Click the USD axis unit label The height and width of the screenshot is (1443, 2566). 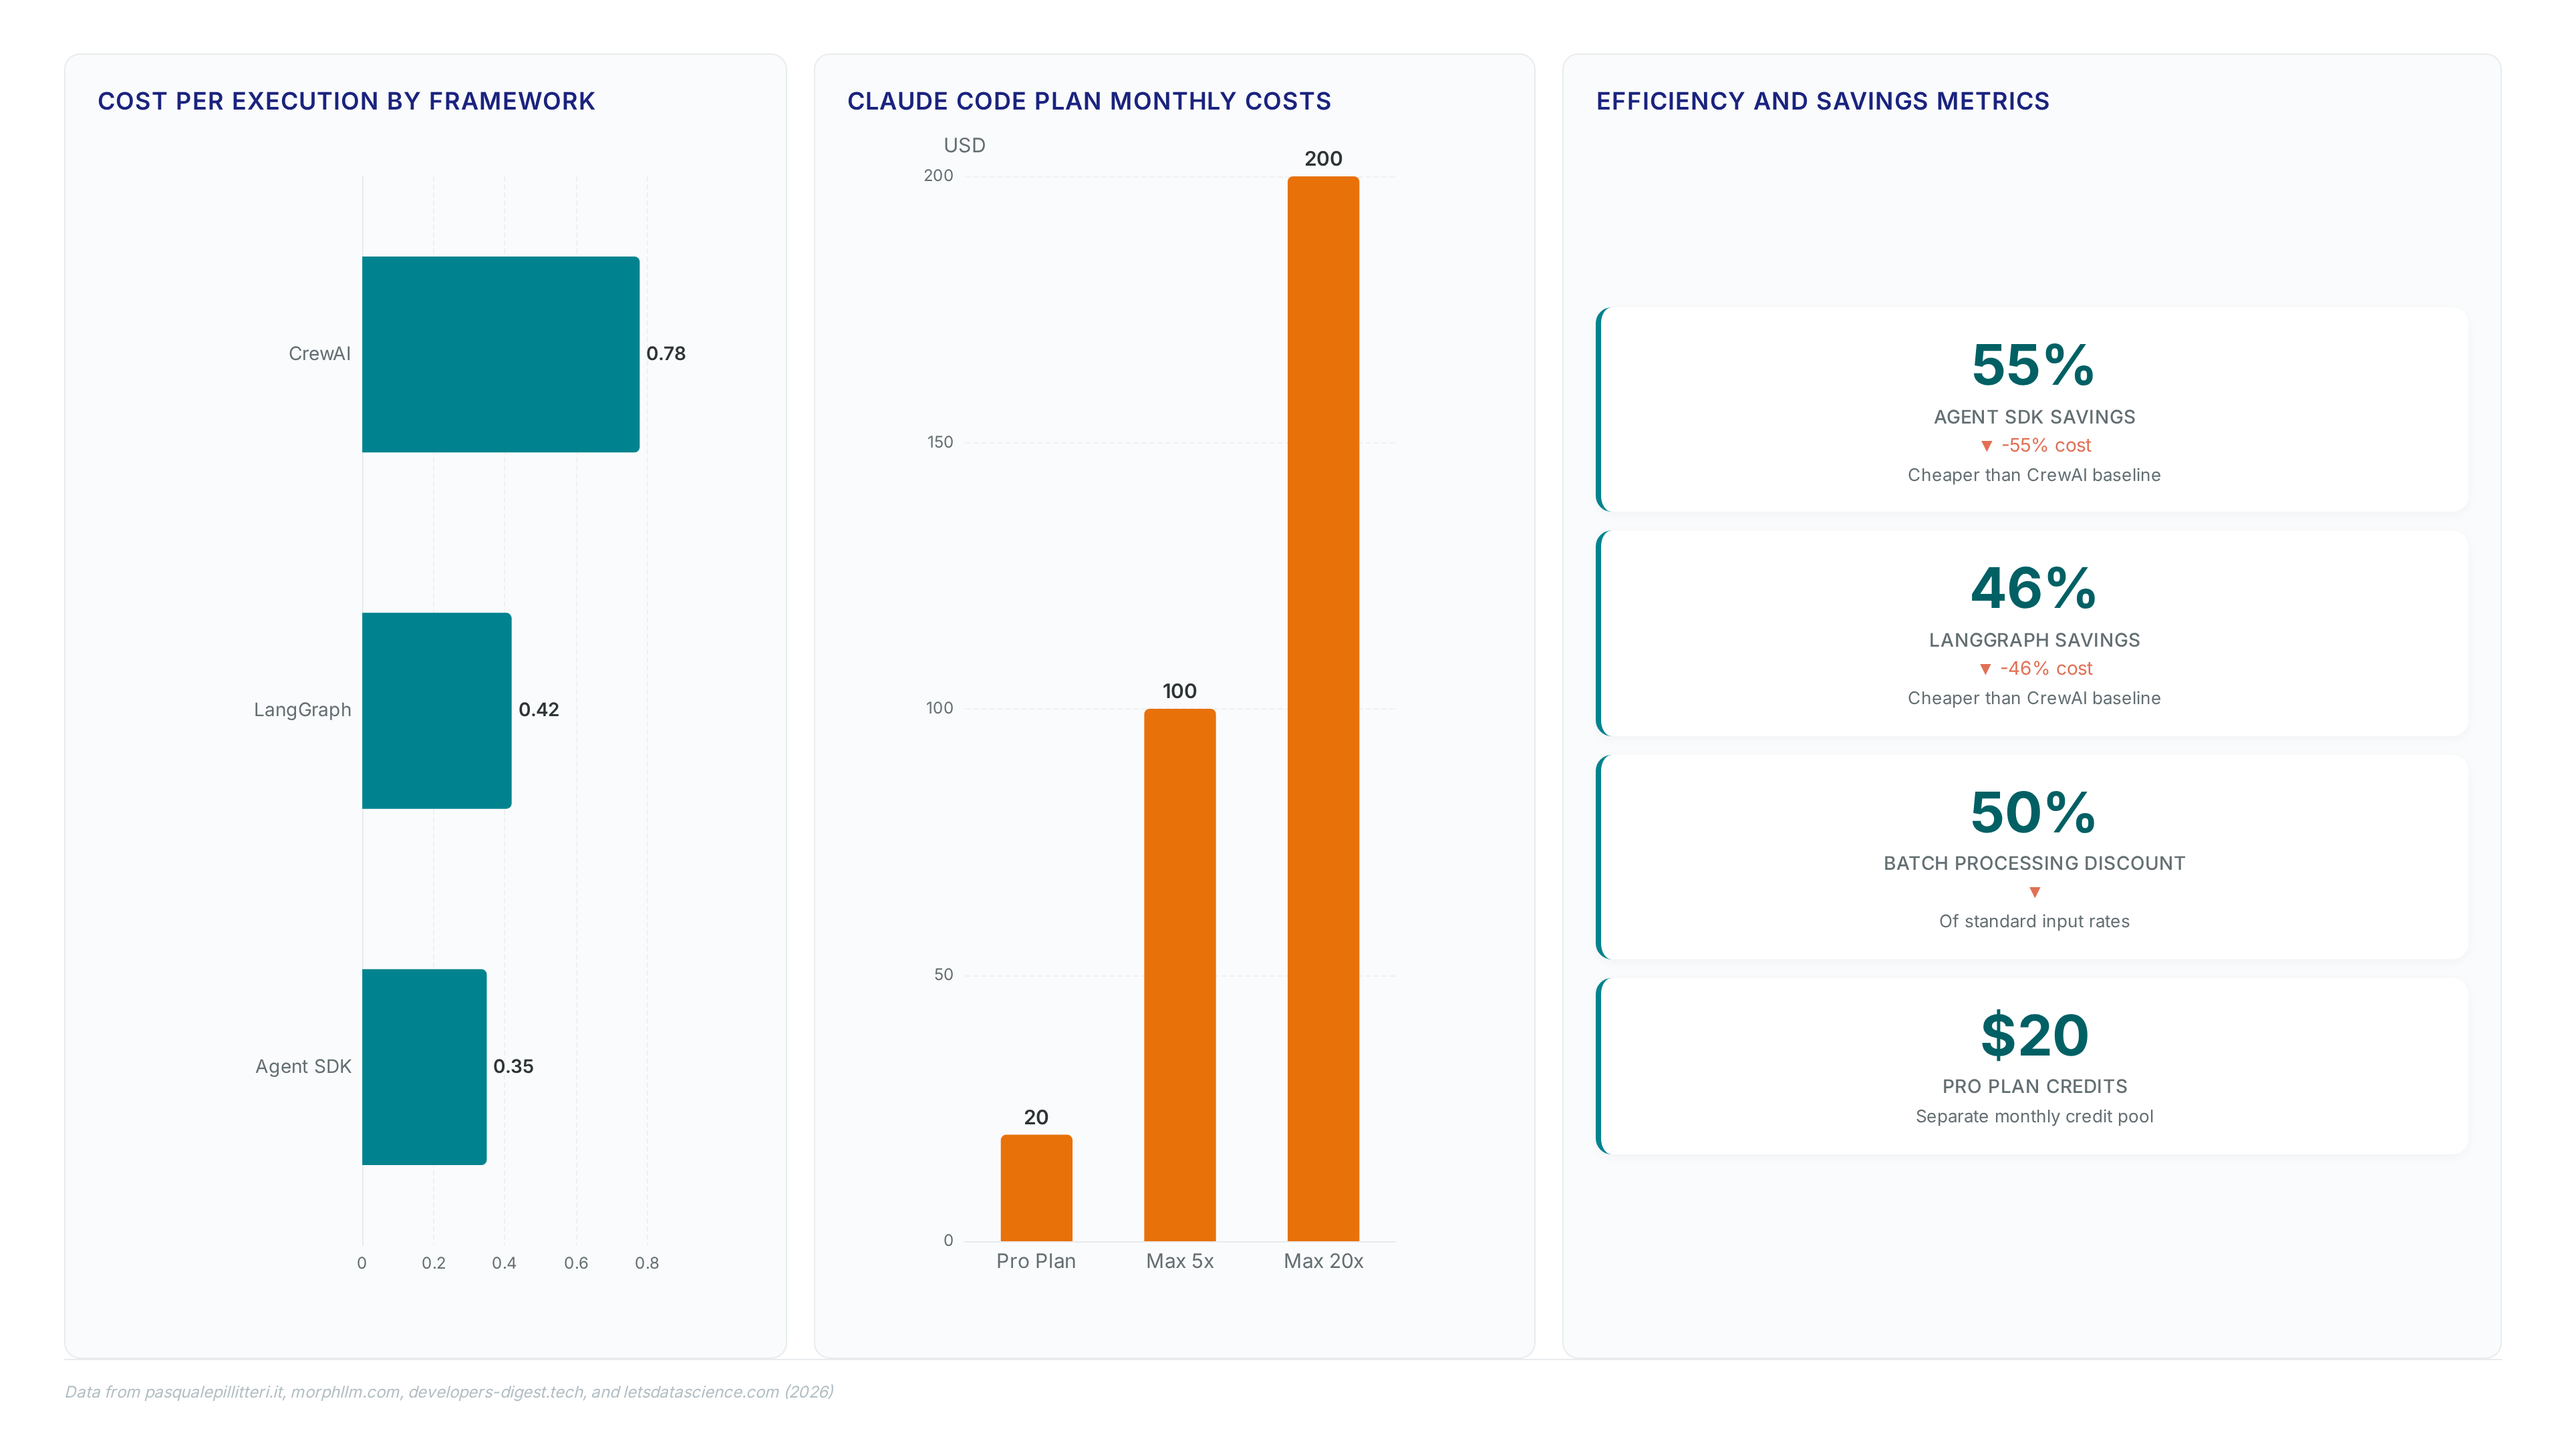(964, 146)
